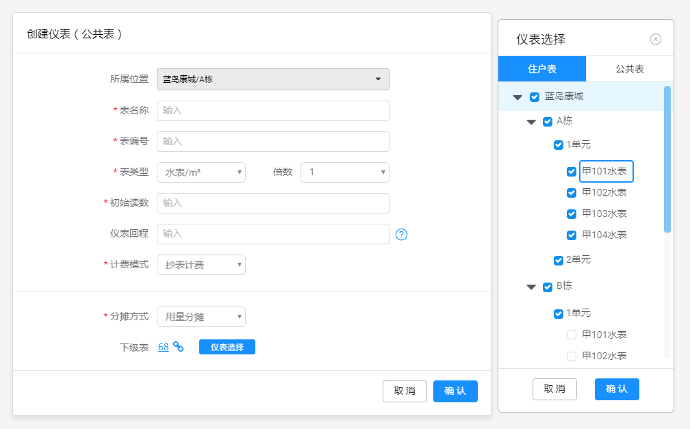Open the 倍数 dropdown

click(344, 172)
